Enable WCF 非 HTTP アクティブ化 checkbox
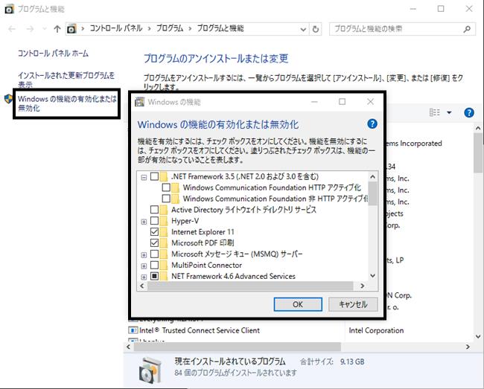This screenshot has height=389, width=484. (x=166, y=199)
